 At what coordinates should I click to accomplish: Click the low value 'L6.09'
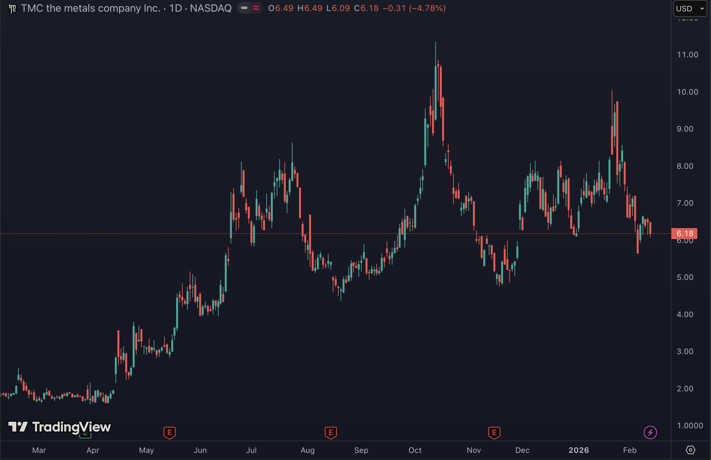[x=338, y=8]
